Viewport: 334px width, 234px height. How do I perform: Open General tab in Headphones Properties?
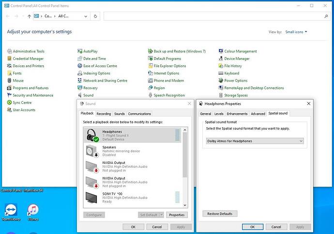coord(206,114)
